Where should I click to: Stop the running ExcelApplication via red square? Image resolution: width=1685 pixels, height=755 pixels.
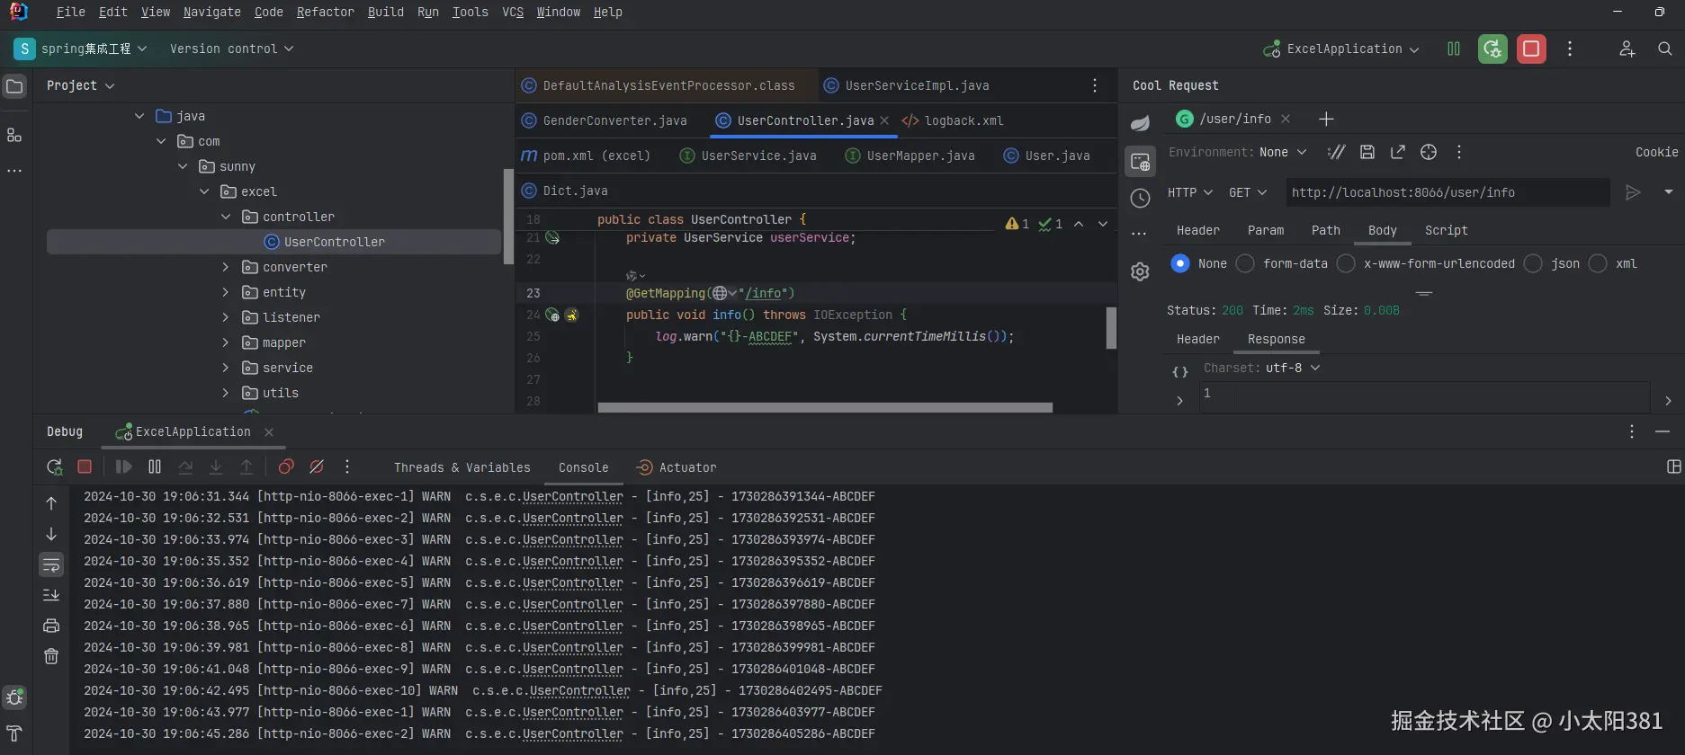pos(1531,49)
